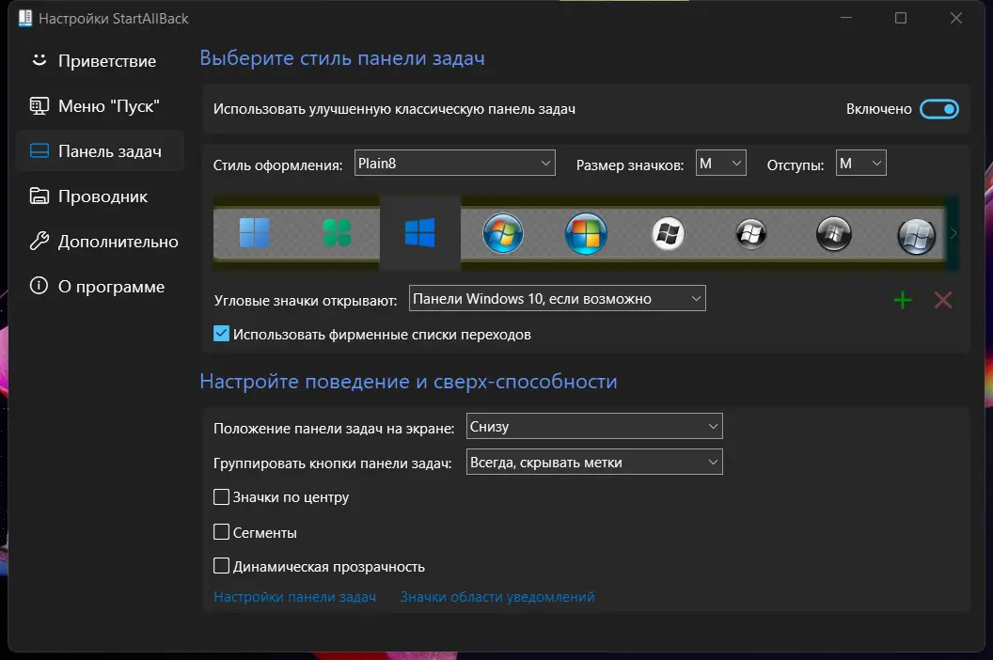Select the Windows 7 Aero orb style
The height and width of the screenshot is (660, 993).
(502, 232)
